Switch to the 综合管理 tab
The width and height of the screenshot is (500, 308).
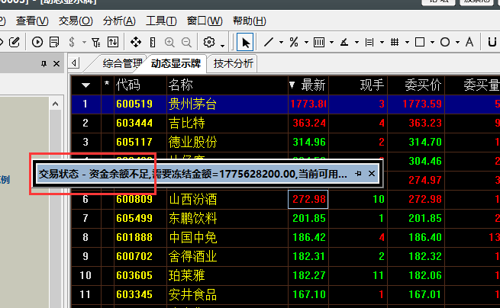pos(122,63)
